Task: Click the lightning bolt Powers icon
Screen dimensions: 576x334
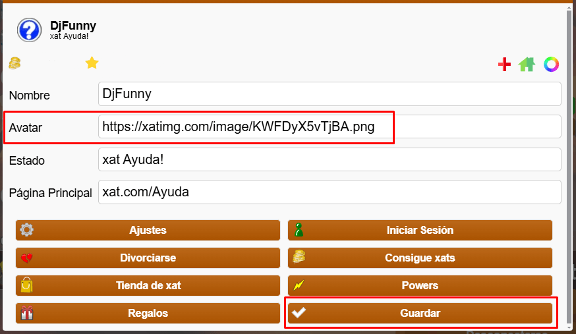Action: tap(299, 285)
